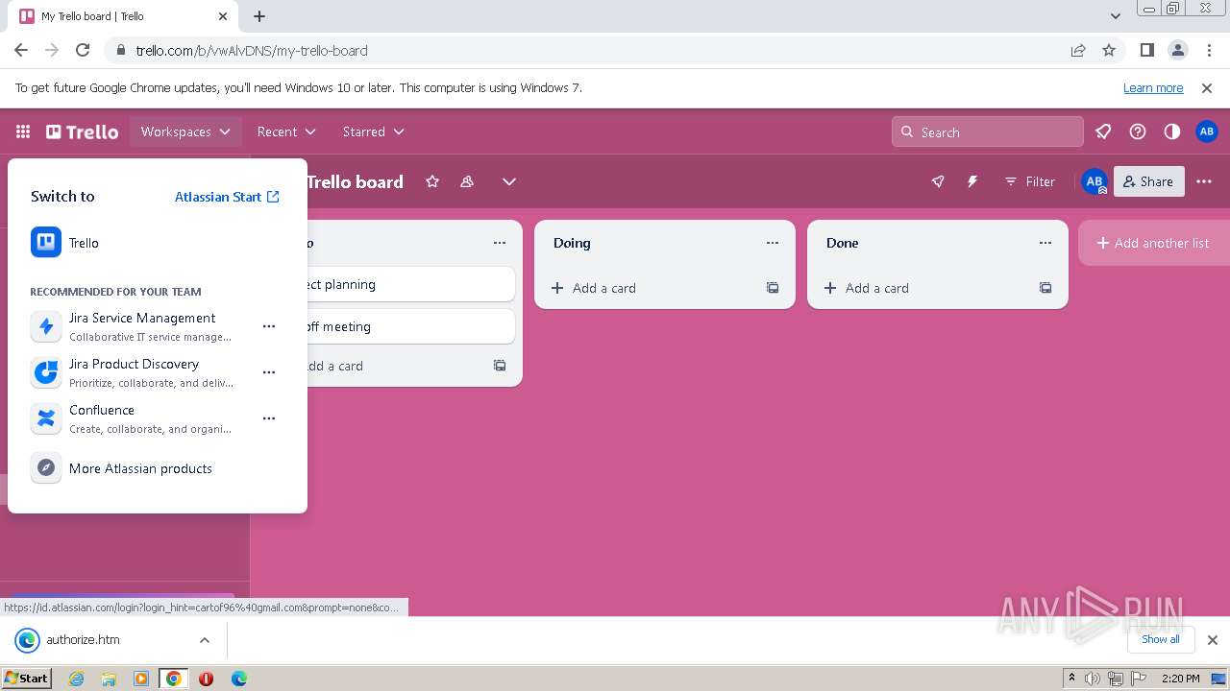Click the Trello search field
This screenshot has width=1230, height=691.
pyautogui.click(x=988, y=132)
